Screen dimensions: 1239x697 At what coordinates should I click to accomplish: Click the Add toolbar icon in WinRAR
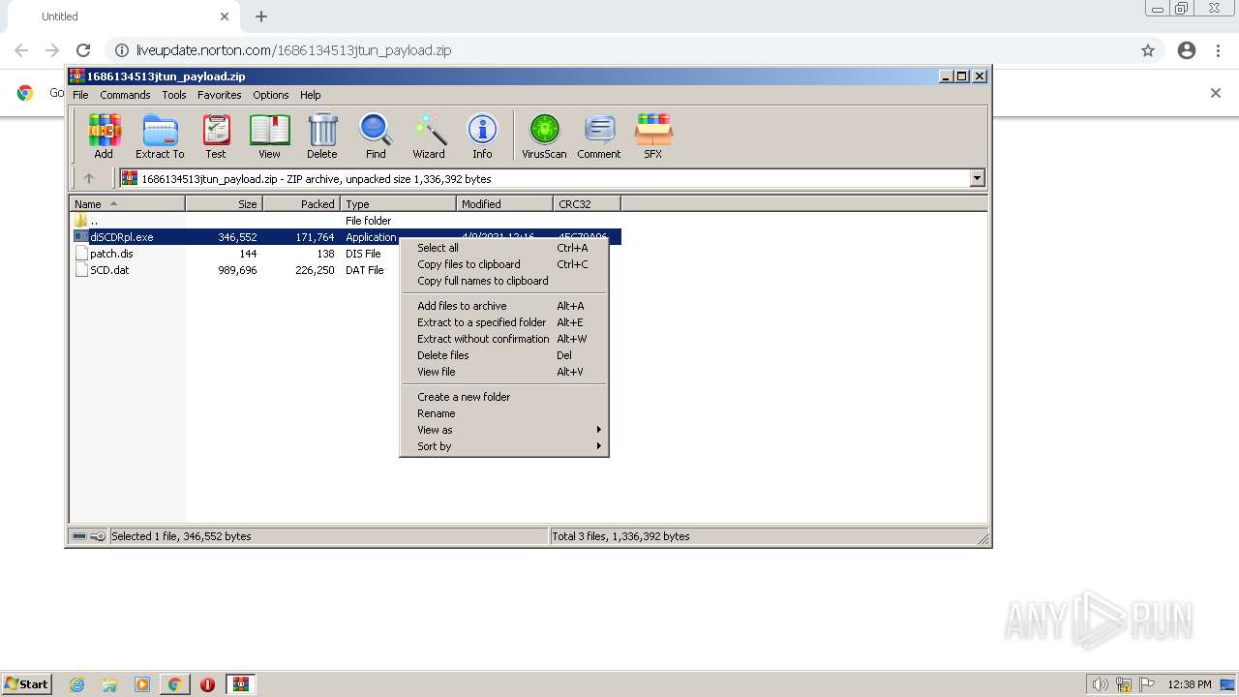click(x=104, y=136)
